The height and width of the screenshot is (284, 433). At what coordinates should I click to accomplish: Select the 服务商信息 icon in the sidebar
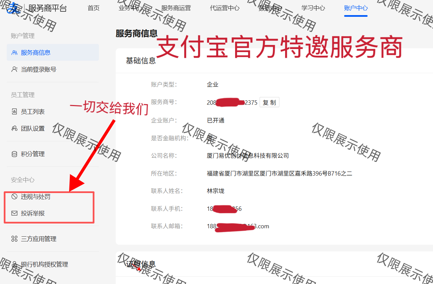coord(15,53)
